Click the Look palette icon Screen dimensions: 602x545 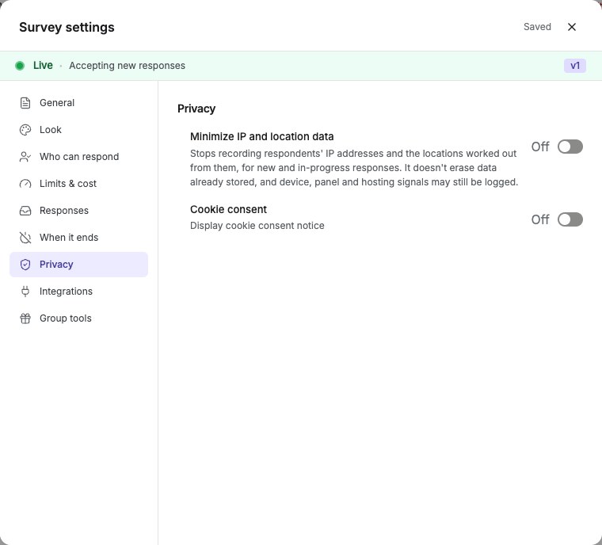point(25,130)
